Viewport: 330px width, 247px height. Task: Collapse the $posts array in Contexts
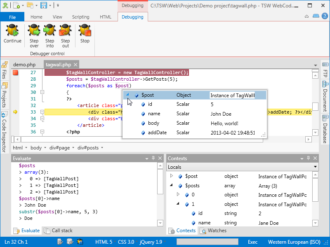tap(172, 186)
